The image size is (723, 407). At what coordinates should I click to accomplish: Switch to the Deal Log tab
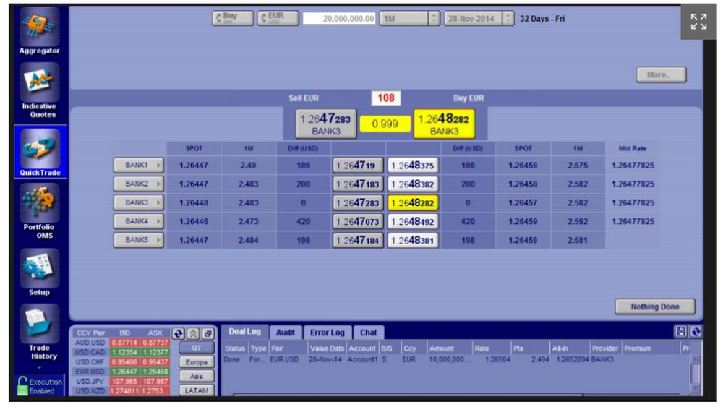pyautogui.click(x=244, y=332)
